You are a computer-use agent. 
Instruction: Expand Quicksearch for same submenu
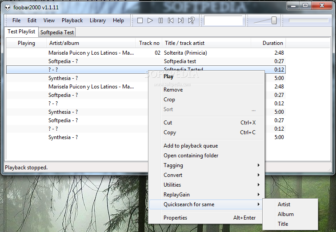[206, 204]
